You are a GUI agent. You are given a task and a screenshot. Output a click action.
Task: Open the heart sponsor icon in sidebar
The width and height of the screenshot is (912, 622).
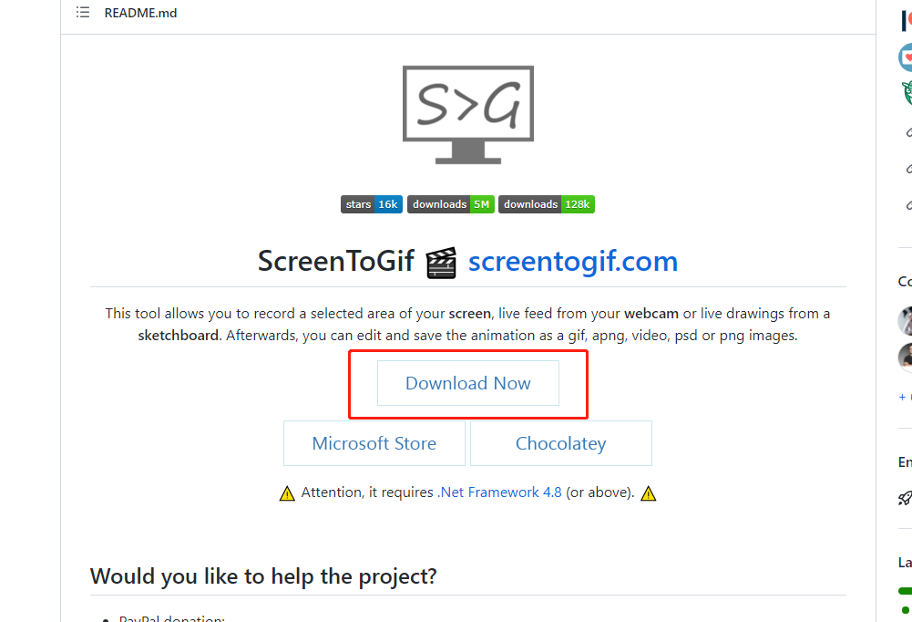coord(907,57)
